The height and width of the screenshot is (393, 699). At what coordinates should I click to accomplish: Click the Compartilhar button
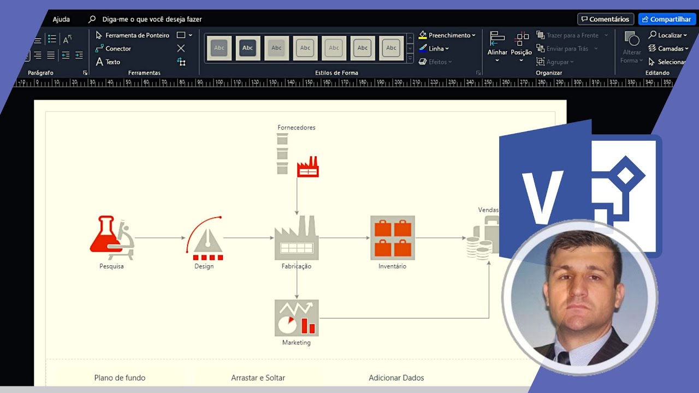click(667, 19)
